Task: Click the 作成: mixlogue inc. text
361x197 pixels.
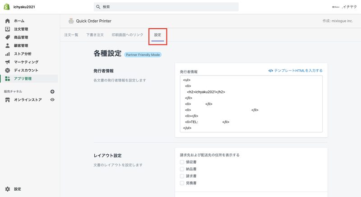Action: coord(338,21)
